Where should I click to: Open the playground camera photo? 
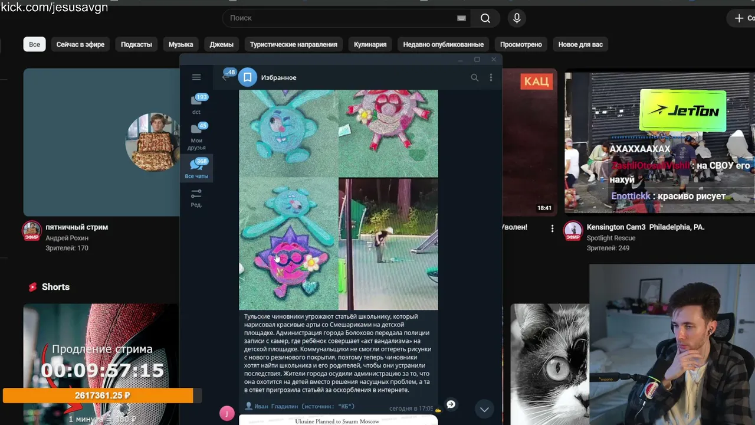(389, 244)
